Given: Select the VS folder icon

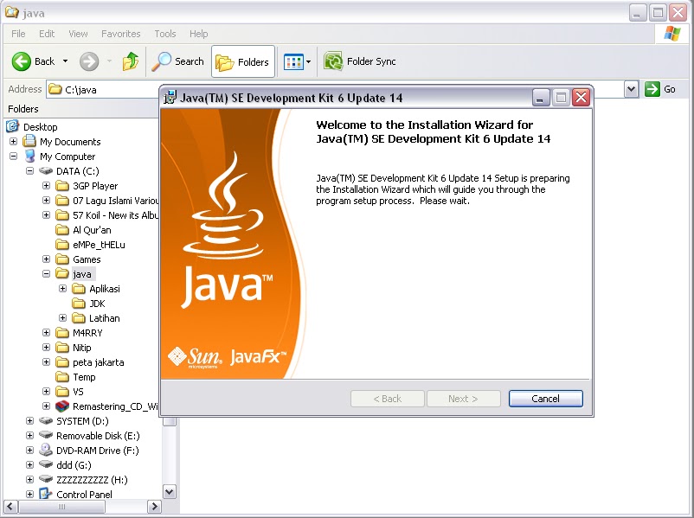Looking at the screenshot, I should 62,392.
